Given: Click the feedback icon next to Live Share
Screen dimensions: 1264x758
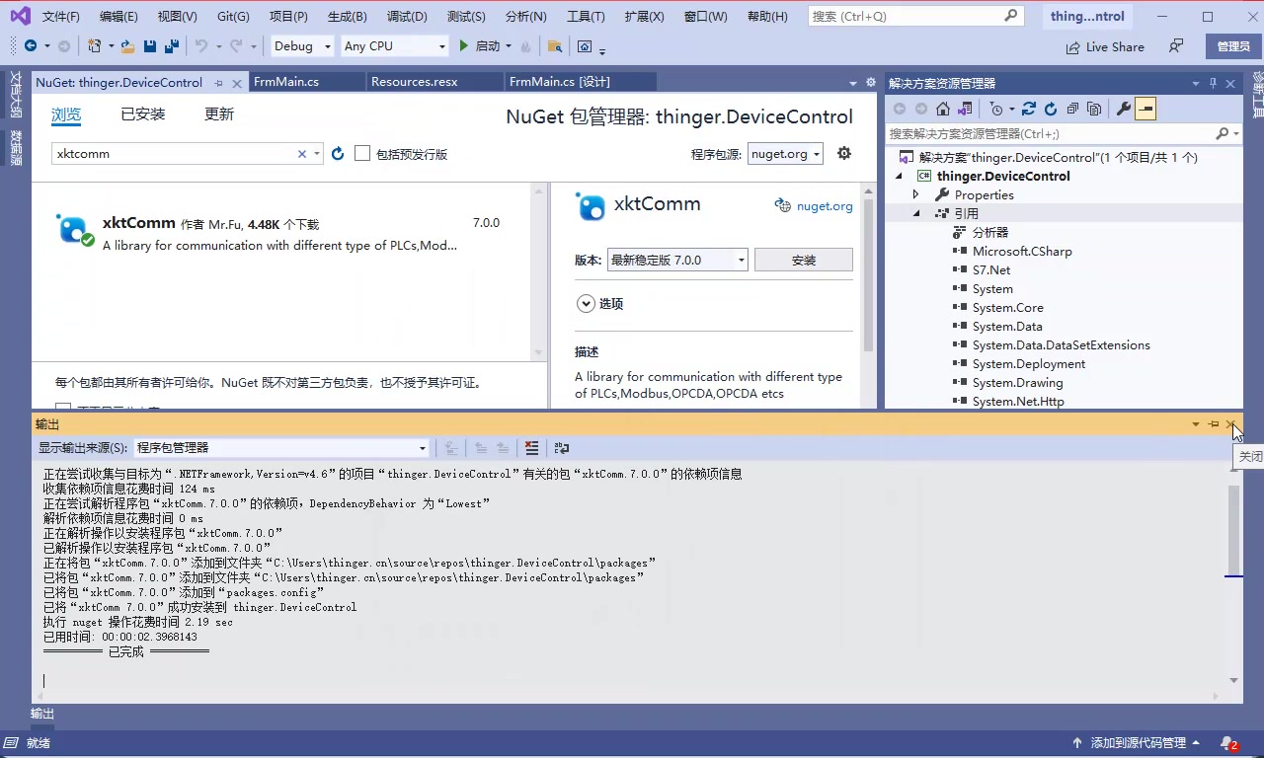Looking at the screenshot, I should point(1176,46).
